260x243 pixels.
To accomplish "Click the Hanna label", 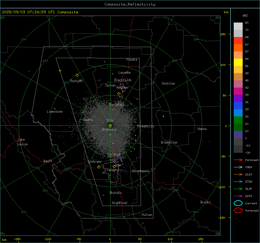I will click(202, 129).
